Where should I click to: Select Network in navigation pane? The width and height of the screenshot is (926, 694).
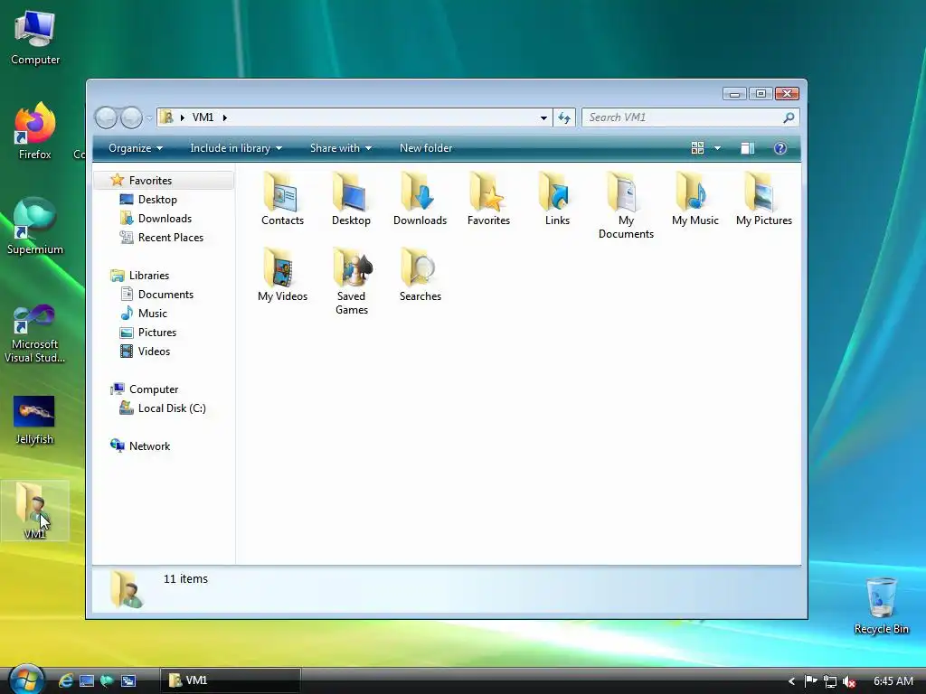point(149,446)
